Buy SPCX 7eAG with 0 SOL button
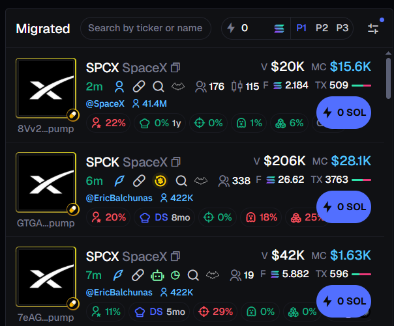This screenshot has width=394, height=326. (344, 301)
